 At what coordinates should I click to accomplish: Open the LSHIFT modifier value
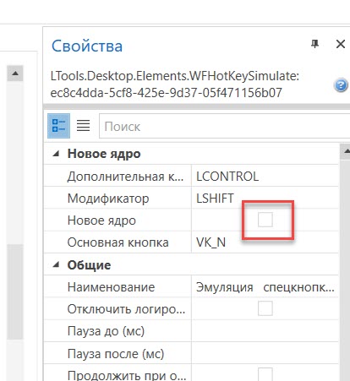coord(265,199)
